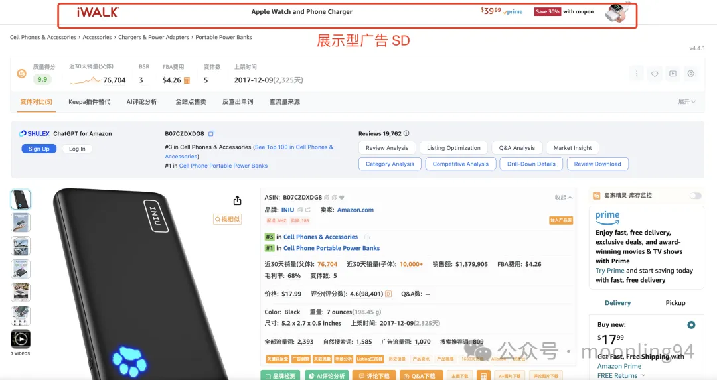Select the Delivery tab
The width and height of the screenshot is (717, 380).
618,303
